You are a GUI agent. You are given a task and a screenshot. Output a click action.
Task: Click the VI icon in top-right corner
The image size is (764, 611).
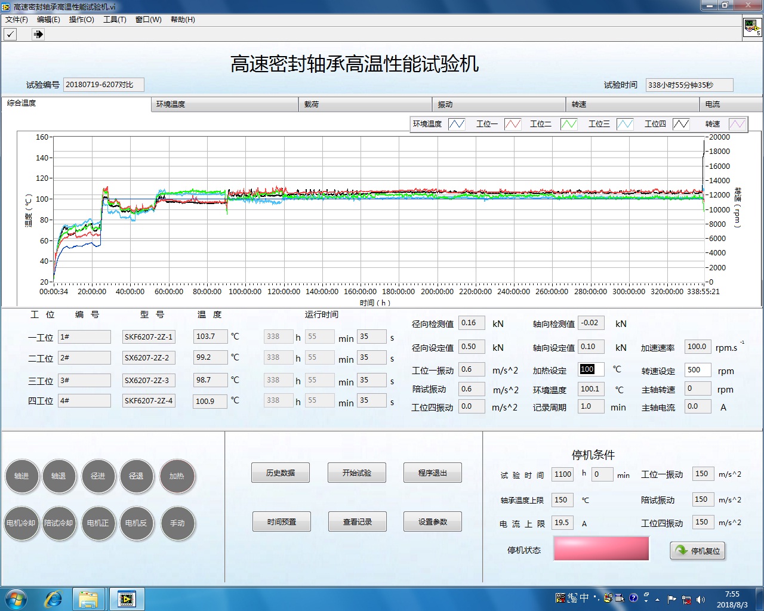pyautogui.click(x=752, y=27)
